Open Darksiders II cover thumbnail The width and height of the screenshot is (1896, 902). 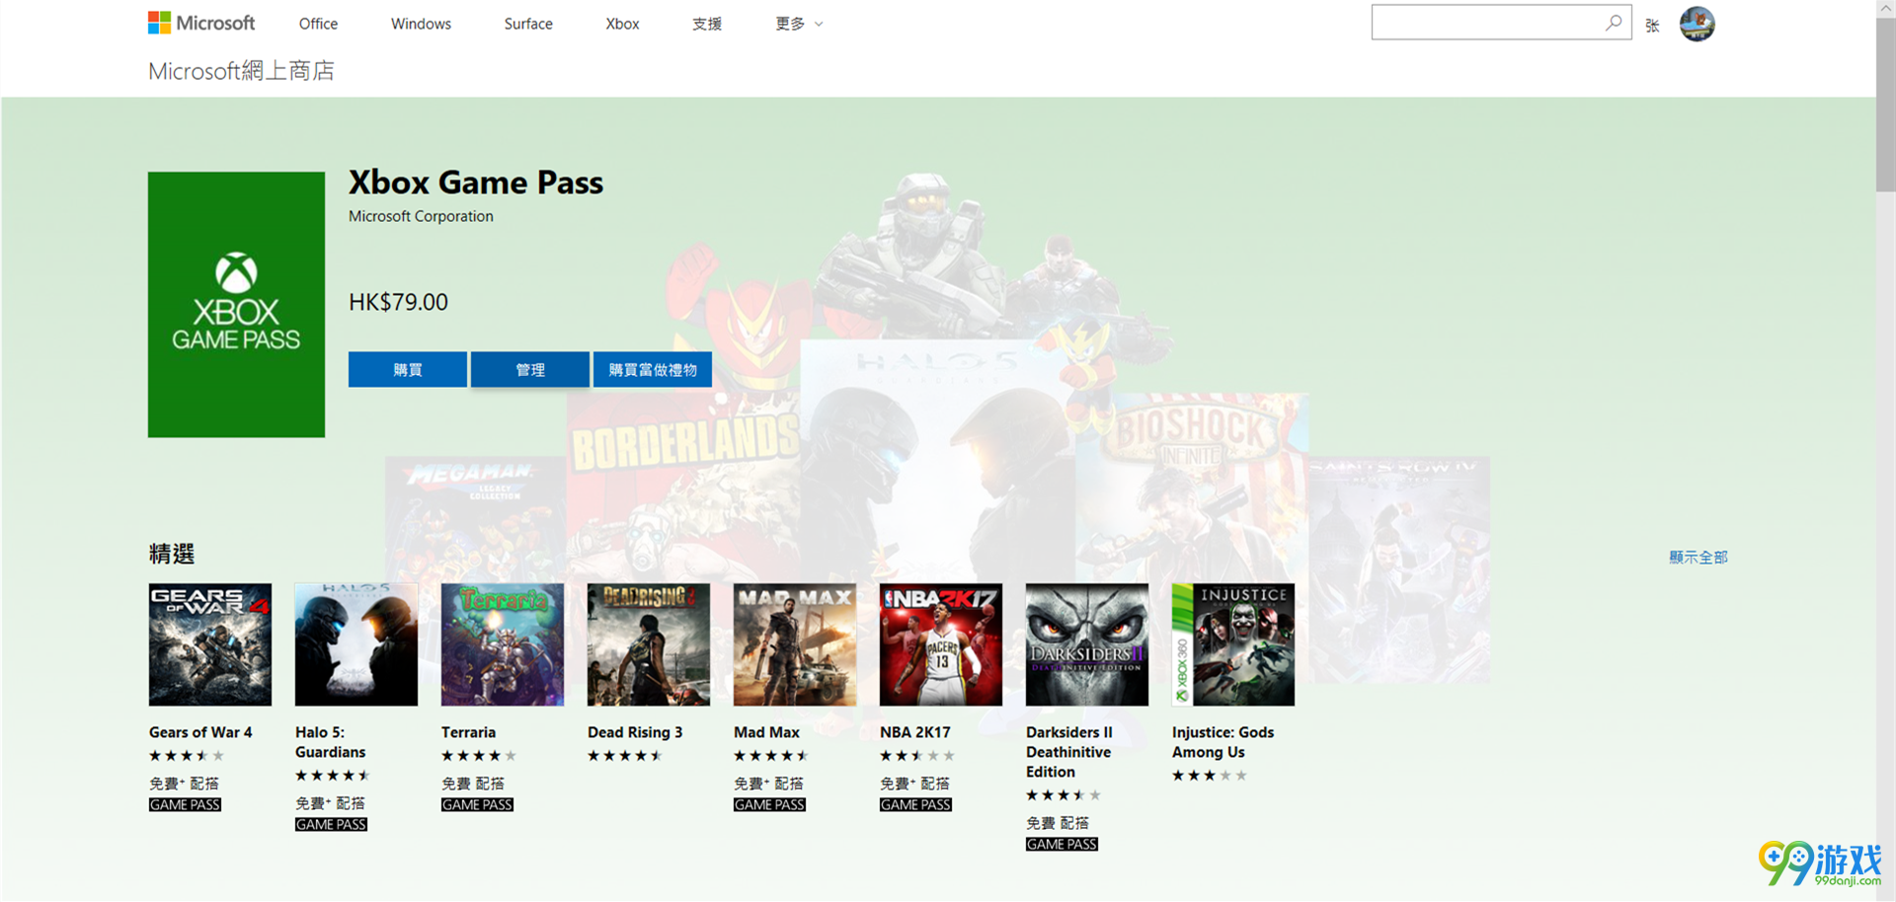[1087, 644]
